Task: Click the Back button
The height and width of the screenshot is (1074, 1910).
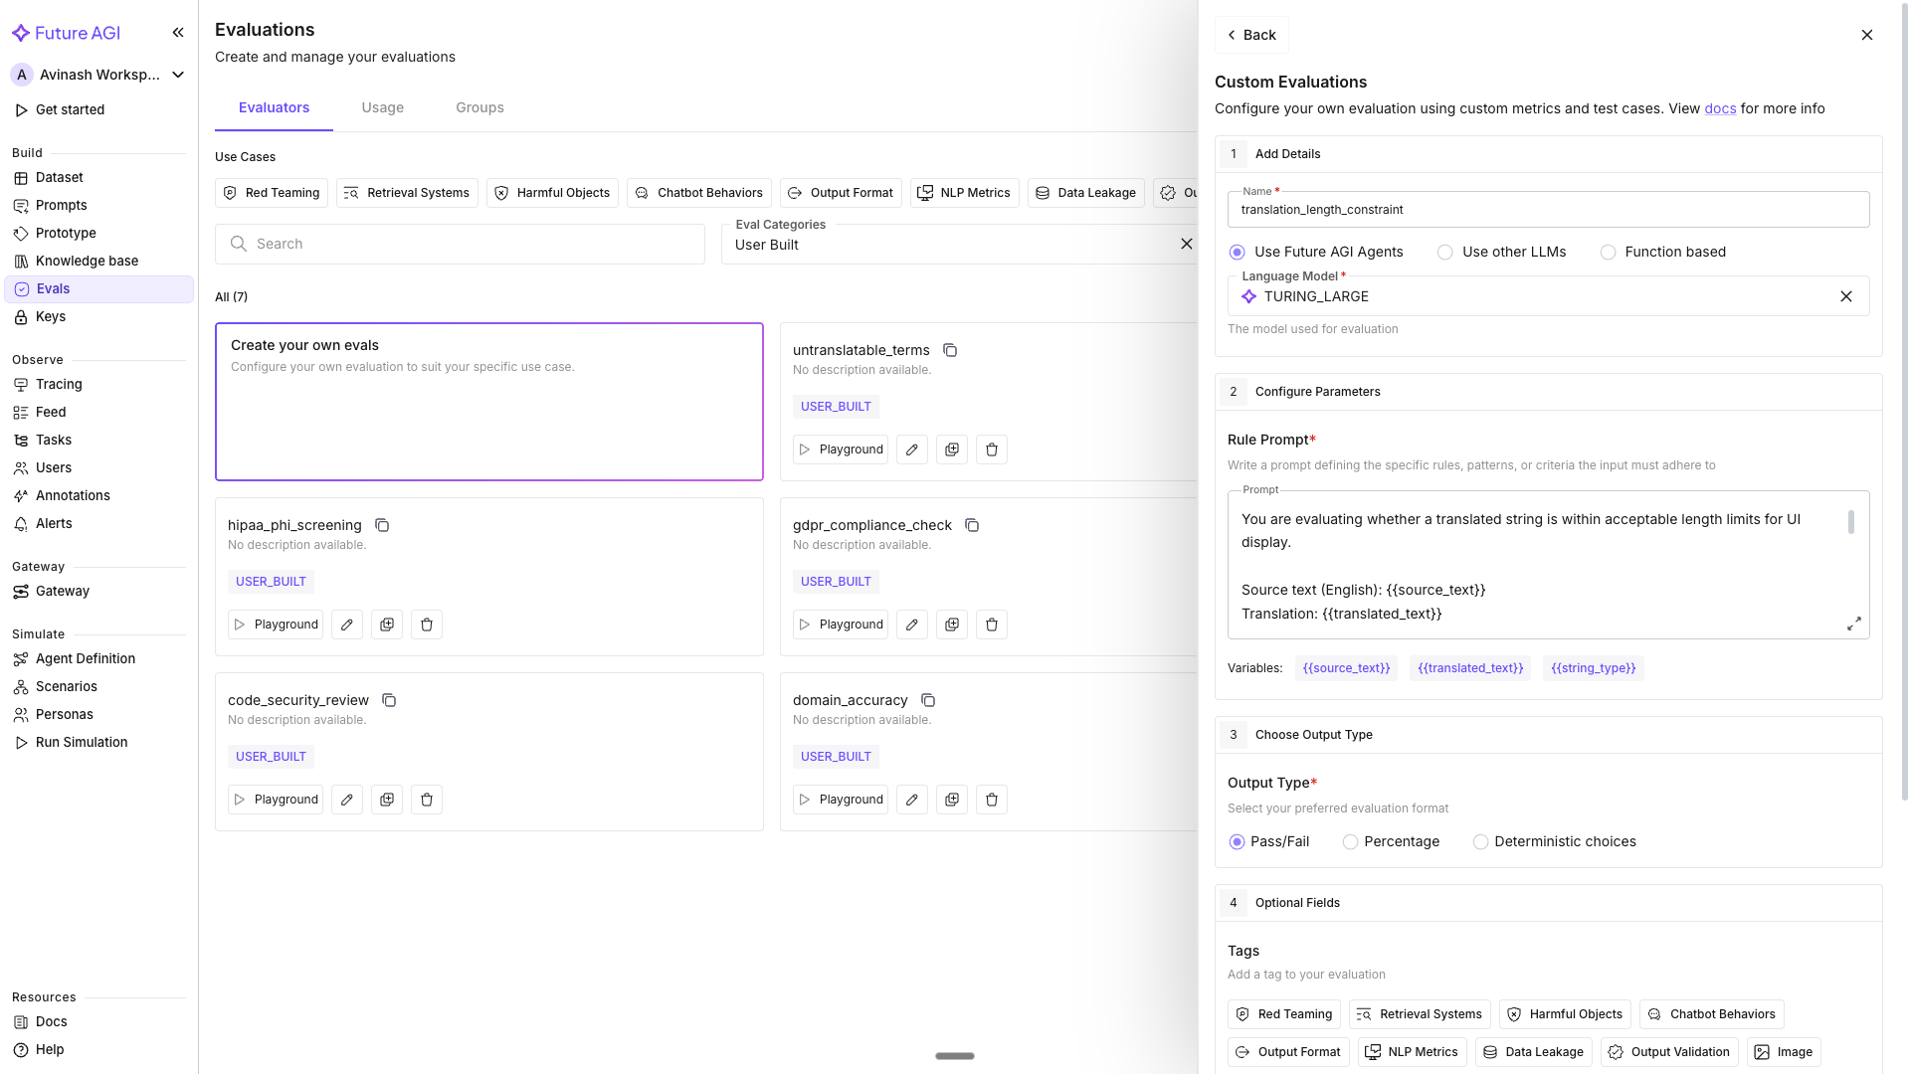Action: [x=1250, y=35]
